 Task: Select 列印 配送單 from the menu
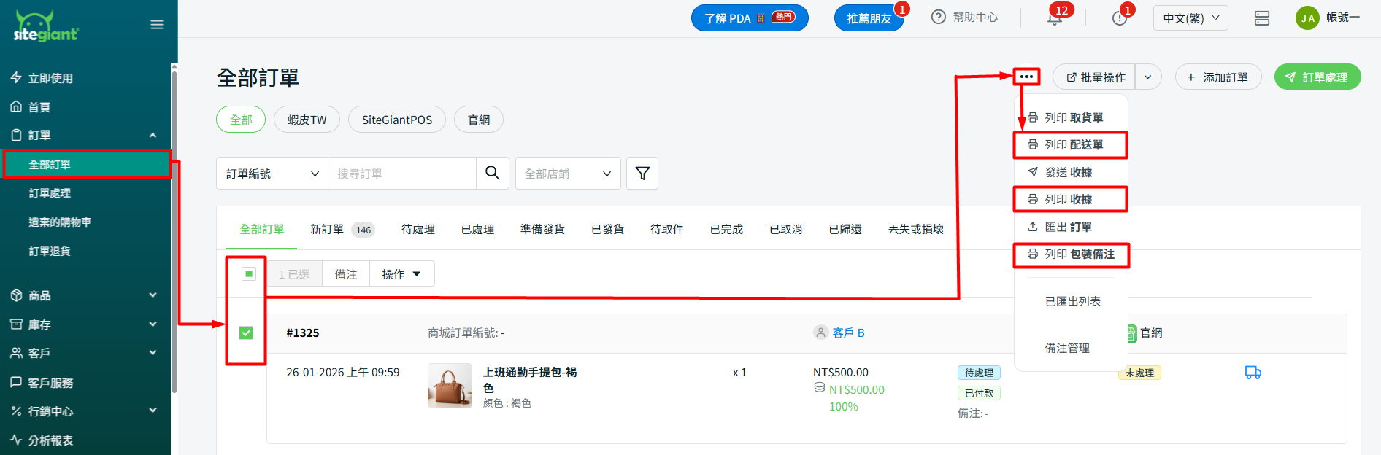click(x=1071, y=145)
